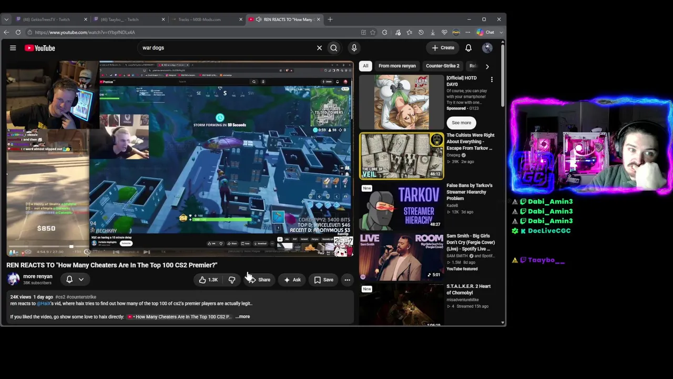Open the more renyan channel avatar

(13, 280)
